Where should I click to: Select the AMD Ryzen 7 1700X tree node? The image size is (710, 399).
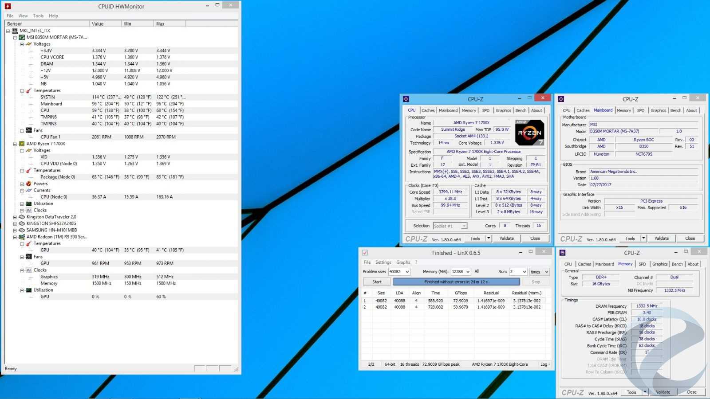click(x=46, y=144)
